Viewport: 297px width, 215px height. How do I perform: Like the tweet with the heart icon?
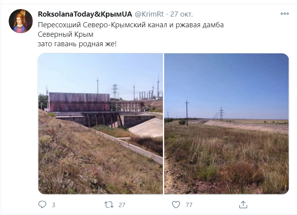pyautogui.click(x=176, y=205)
